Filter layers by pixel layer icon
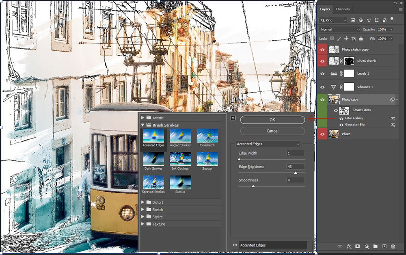This screenshot has width=406, height=255. [353, 20]
